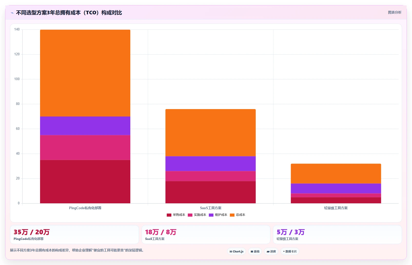Click the 轻量级工具方案 x-axis label
The height and width of the screenshot is (265, 412).
click(x=336, y=208)
